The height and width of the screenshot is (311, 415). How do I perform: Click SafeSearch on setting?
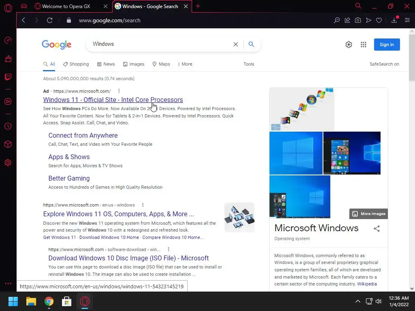pos(384,64)
